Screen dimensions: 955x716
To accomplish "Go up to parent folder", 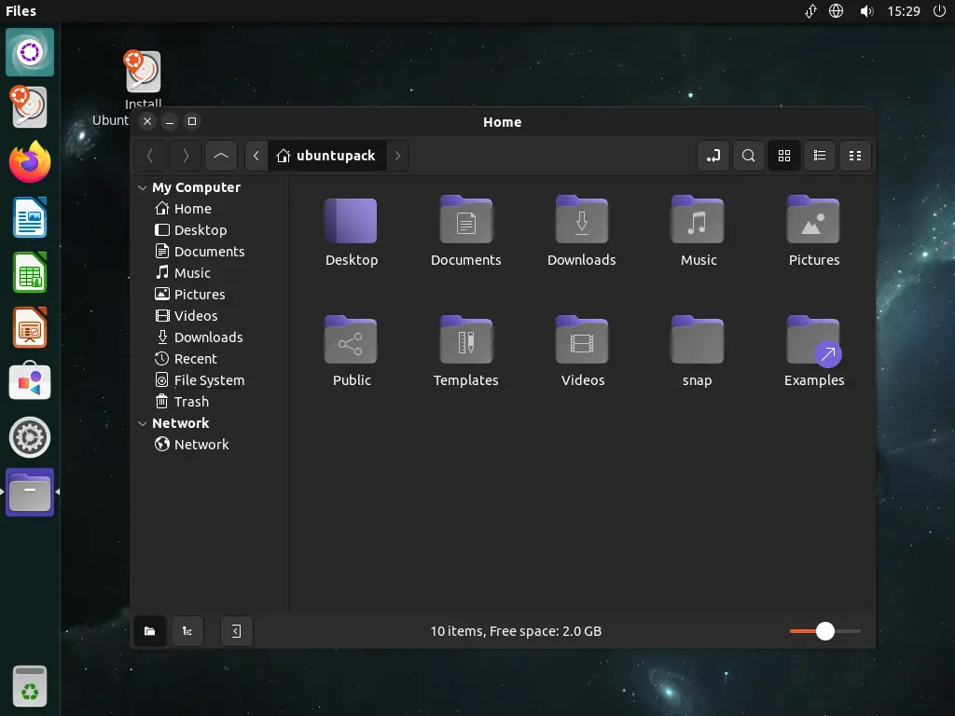I will pos(220,156).
